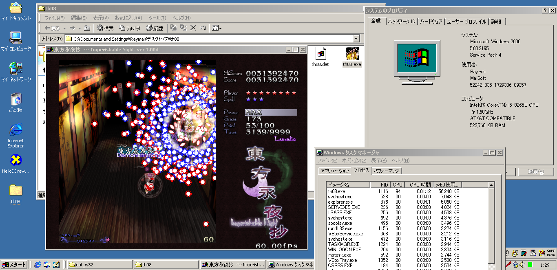Sort processes by Memory Usage column
This screenshot has width=557, height=270.
(447, 185)
